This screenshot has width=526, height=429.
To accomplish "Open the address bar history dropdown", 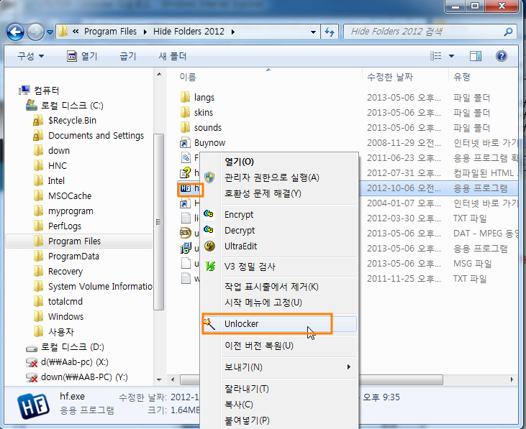I will pos(313,32).
